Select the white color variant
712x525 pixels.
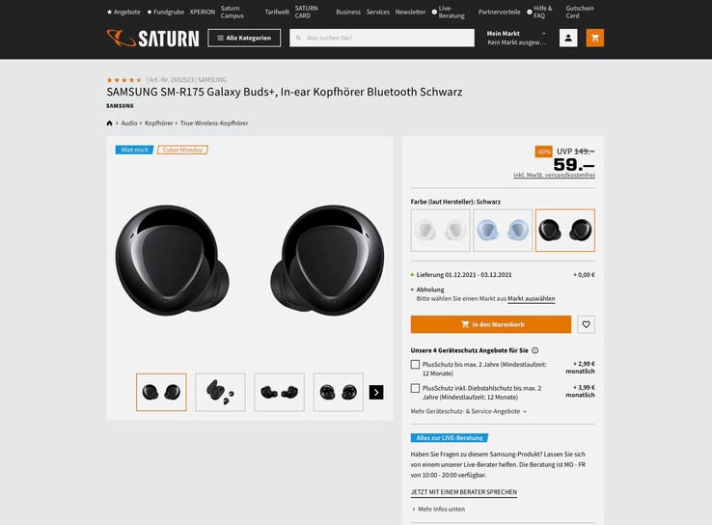(441, 231)
